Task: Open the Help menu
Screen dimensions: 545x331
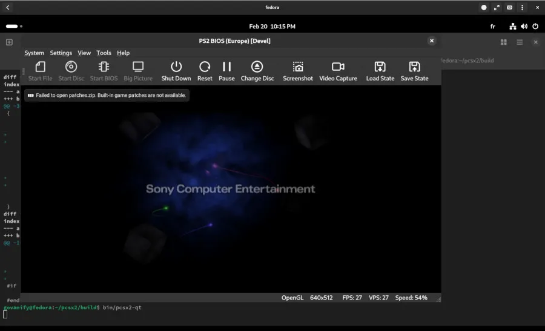Action: 123,53
